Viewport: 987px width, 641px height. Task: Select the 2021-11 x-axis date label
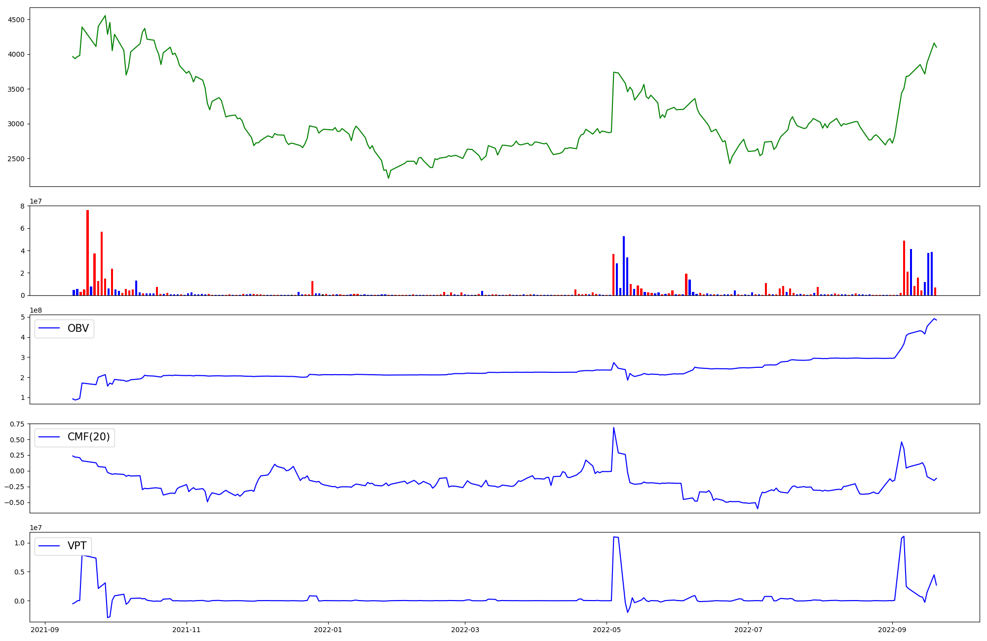coord(187,630)
